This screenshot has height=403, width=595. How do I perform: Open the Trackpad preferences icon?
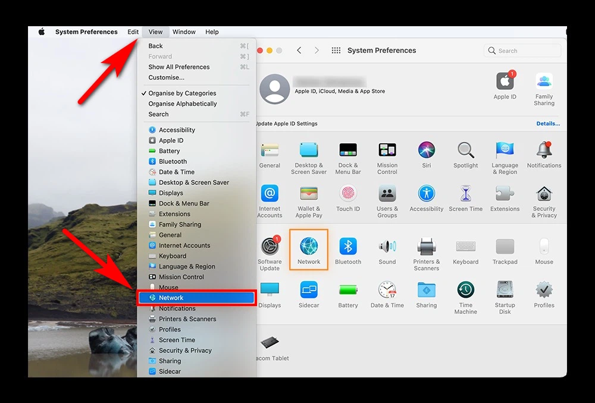505,247
